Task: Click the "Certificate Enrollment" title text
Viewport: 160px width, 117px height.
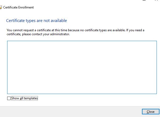Action: point(18,7)
